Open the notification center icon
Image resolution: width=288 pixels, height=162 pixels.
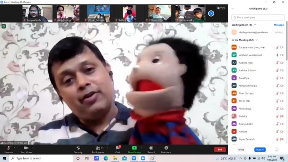click(283, 158)
